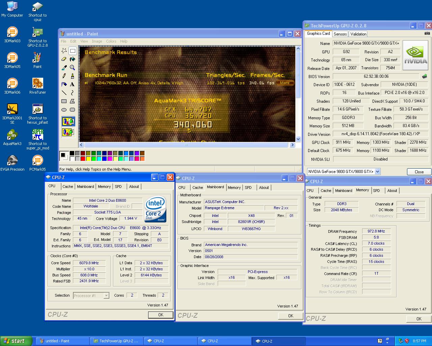Select the Free-Form Select tool in Paint

point(64,51)
